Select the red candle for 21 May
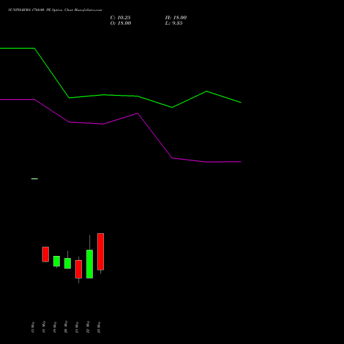This screenshot has width=344, height=344. click(x=78, y=269)
